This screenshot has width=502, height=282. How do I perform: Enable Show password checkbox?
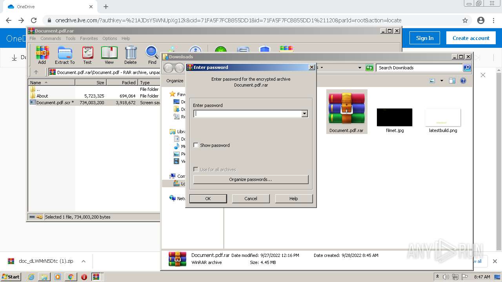point(196,145)
